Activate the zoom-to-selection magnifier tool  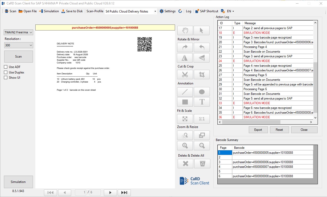click(185, 135)
